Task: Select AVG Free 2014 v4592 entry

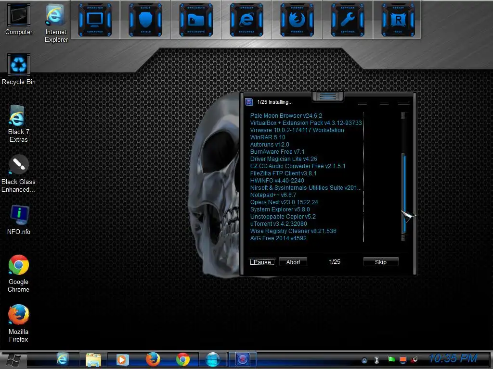Action: [x=278, y=238]
